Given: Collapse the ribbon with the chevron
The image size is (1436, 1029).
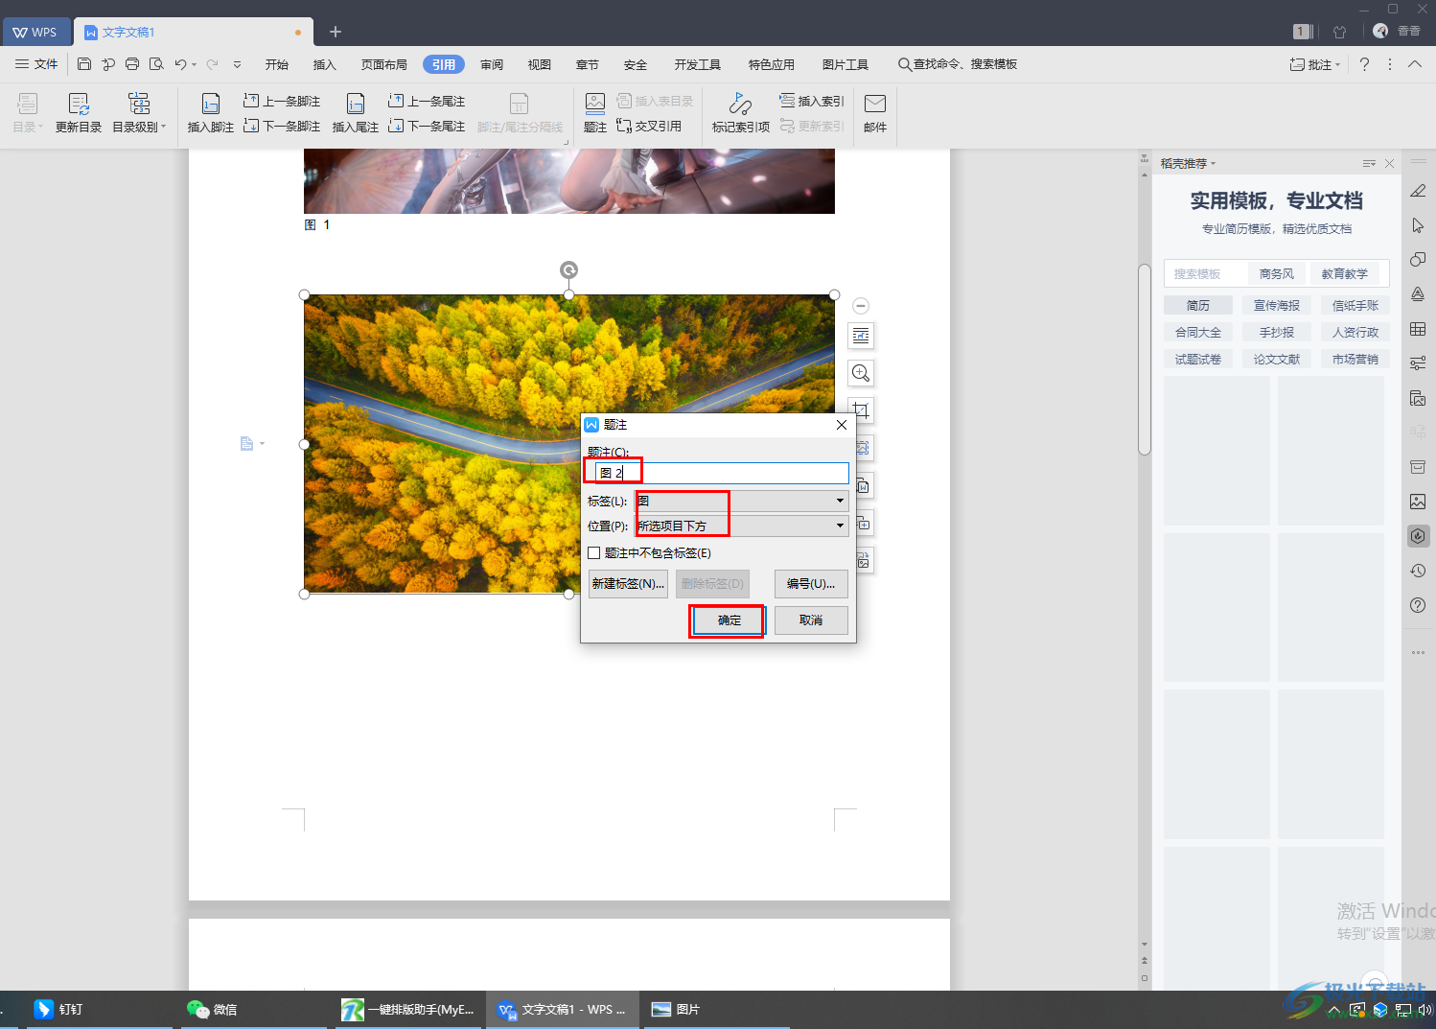Looking at the screenshot, I should coord(1415,64).
